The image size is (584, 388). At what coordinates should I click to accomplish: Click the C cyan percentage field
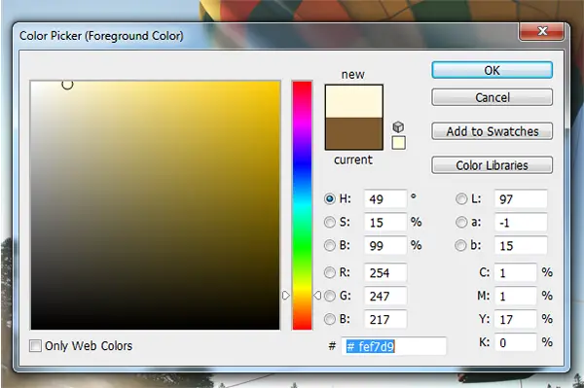click(516, 272)
